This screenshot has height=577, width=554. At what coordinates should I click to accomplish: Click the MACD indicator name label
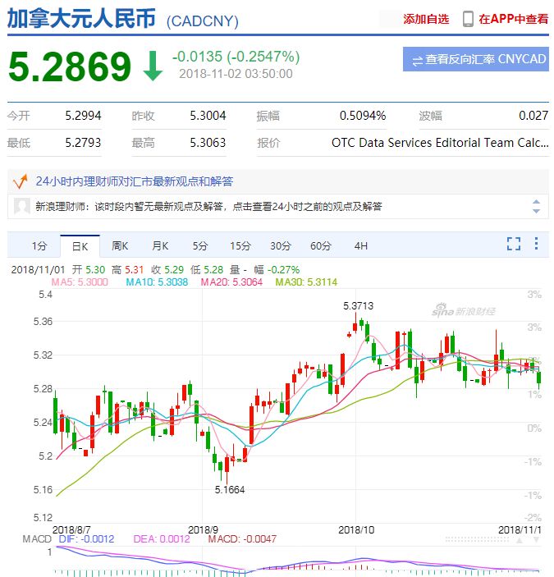coord(37,539)
